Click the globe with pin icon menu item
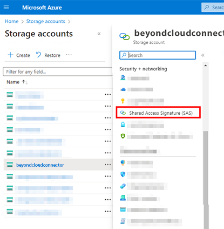 [x=123, y=162]
